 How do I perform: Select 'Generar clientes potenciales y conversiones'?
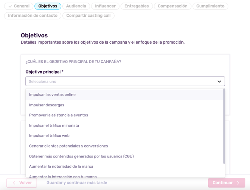69,146
